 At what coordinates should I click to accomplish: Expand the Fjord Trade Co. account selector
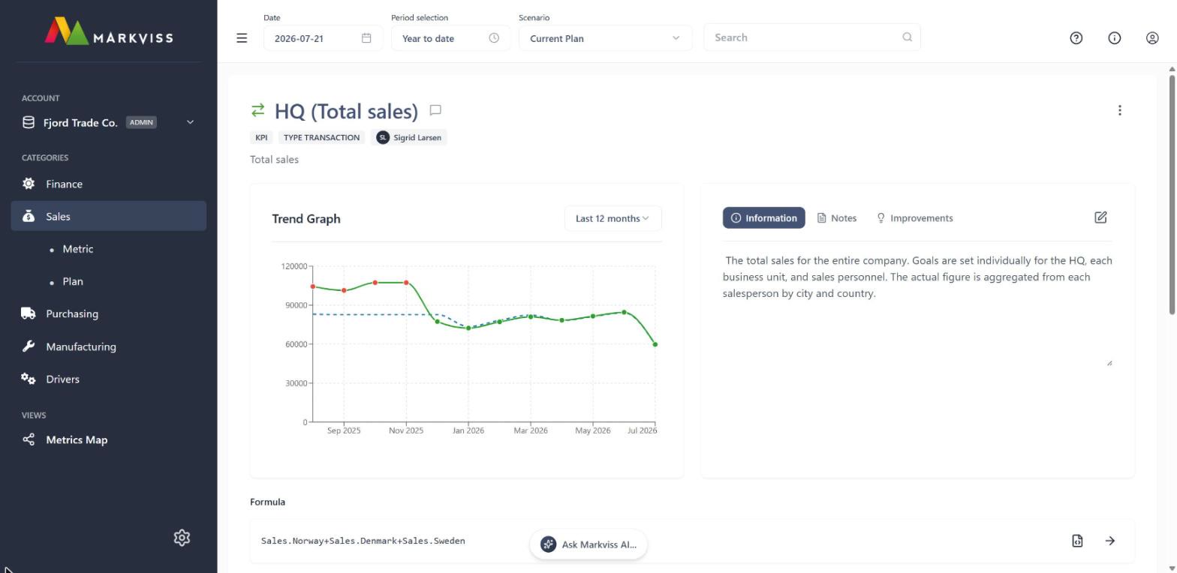[109, 122]
